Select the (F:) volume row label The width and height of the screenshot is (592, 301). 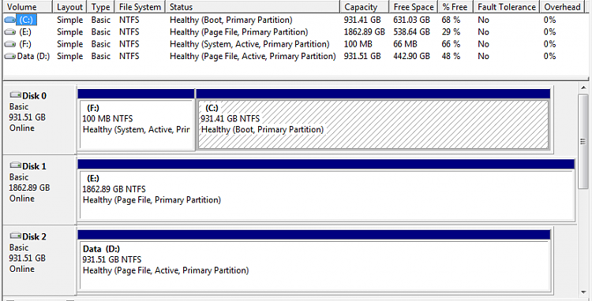[x=25, y=44]
